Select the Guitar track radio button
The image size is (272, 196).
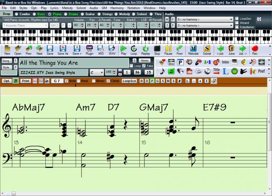coord(82,14)
